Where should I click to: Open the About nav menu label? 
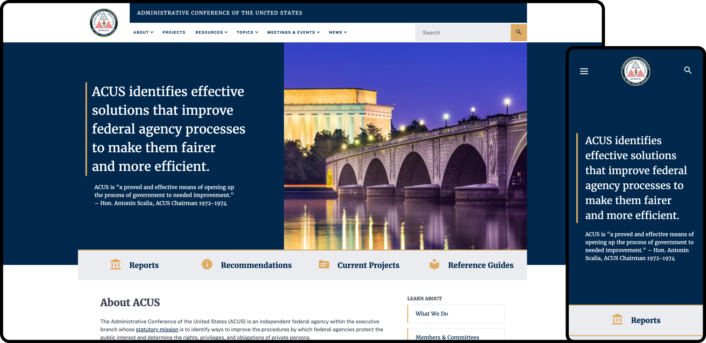click(141, 32)
